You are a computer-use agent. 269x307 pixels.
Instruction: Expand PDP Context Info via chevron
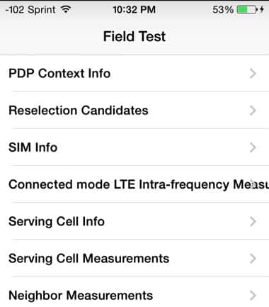tap(253, 74)
